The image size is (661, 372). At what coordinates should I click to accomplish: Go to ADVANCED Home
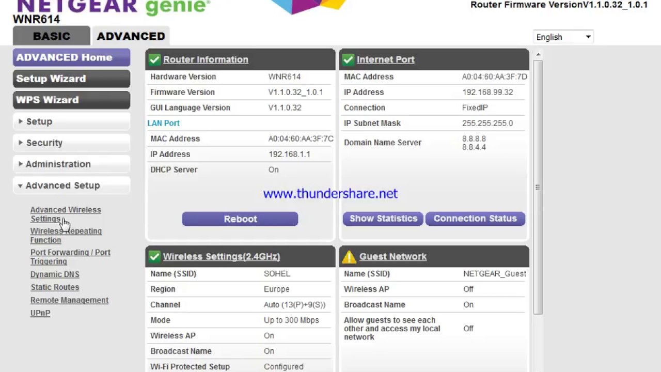click(72, 57)
